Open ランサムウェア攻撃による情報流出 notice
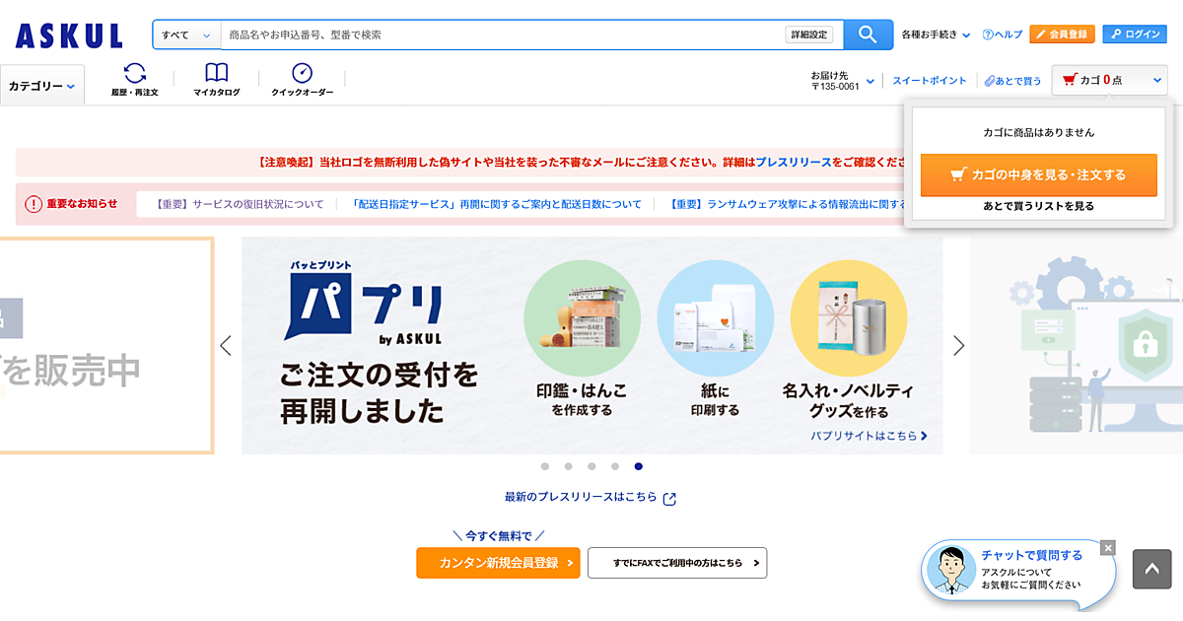1183x621 pixels. 787,204
